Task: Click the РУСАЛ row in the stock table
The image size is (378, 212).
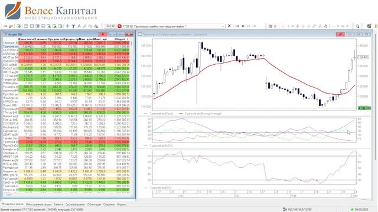Action: click(66, 68)
